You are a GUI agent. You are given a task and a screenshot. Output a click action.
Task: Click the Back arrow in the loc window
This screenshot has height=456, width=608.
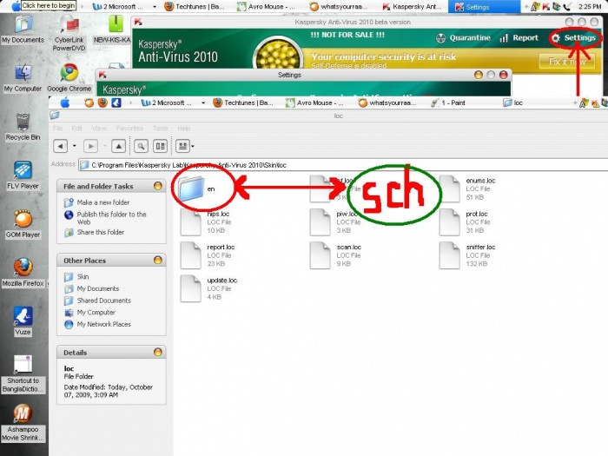(60, 146)
